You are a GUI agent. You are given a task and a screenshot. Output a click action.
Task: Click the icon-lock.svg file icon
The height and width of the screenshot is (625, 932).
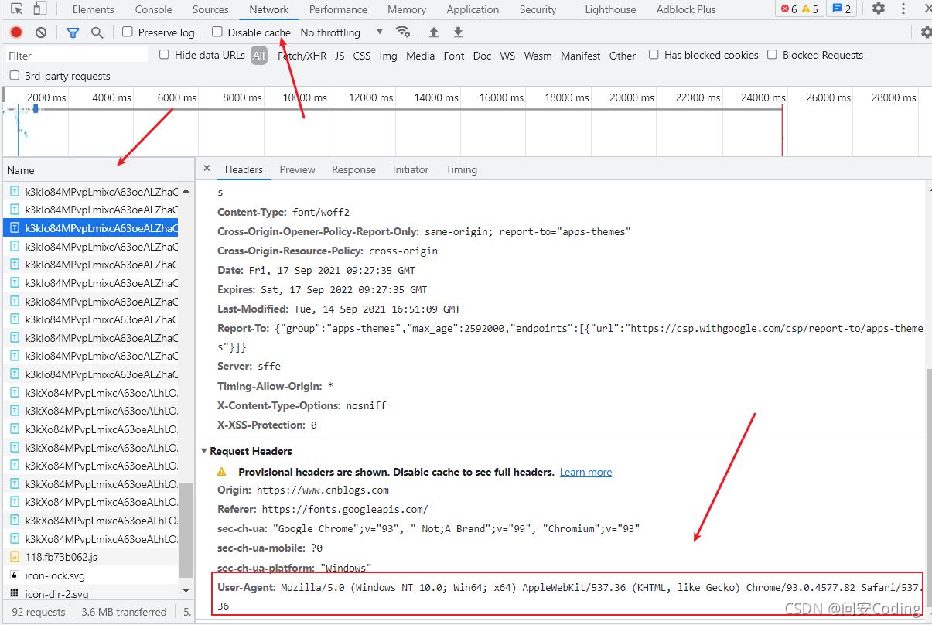point(14,575)
